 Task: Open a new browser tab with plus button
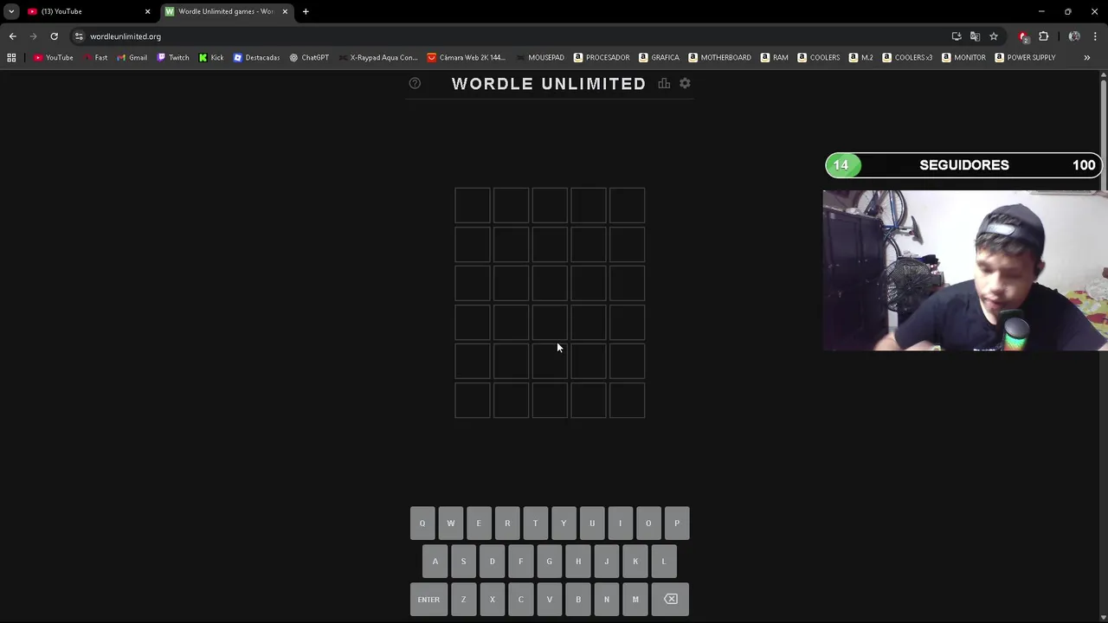click(306, 11)
